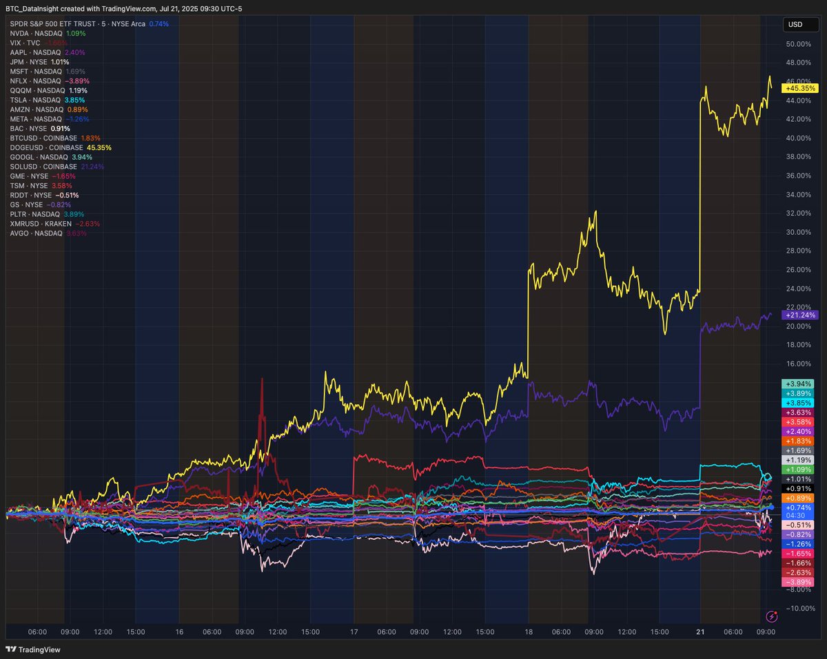This screenshot has width=827, height=659.
Task: Select the NFLX · NASDAQ legend row
Action: point(50,81)
